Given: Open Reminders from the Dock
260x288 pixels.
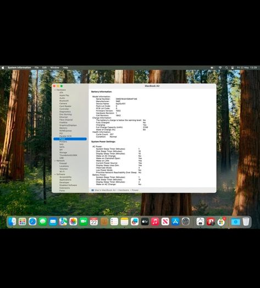Looking at the screenshot, I should [x=114, y=222].
